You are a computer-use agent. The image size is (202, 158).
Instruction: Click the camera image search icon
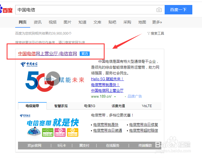click(x=159, y=10)
